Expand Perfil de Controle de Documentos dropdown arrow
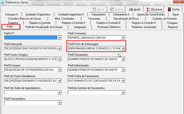 coord(123,92)
